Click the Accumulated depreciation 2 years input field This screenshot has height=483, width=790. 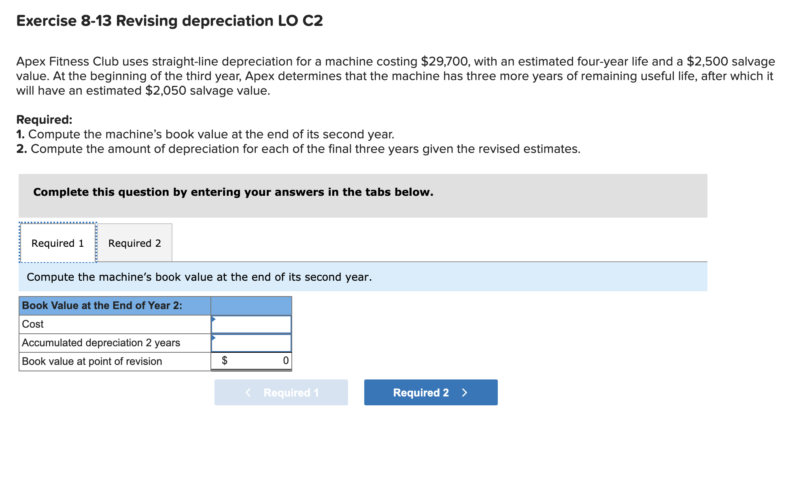click(252, 343)
